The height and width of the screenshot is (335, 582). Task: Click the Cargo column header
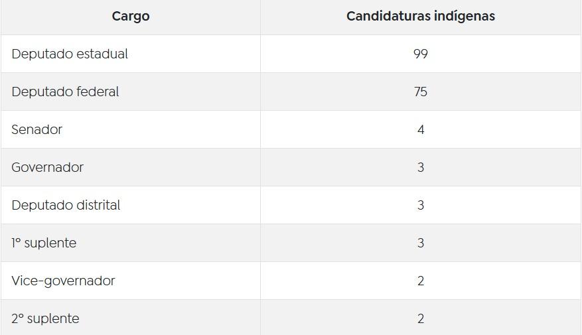pyautogui.click(x=131, y=16)
